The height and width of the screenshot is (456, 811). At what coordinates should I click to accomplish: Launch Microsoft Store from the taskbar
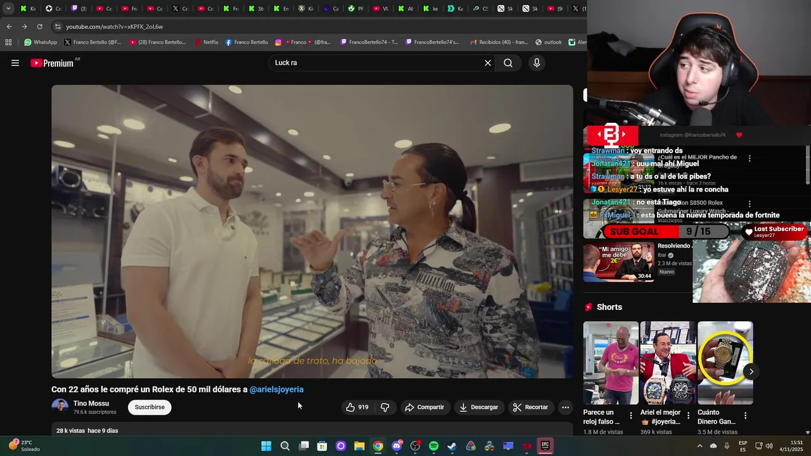click(x=322, y=446)
